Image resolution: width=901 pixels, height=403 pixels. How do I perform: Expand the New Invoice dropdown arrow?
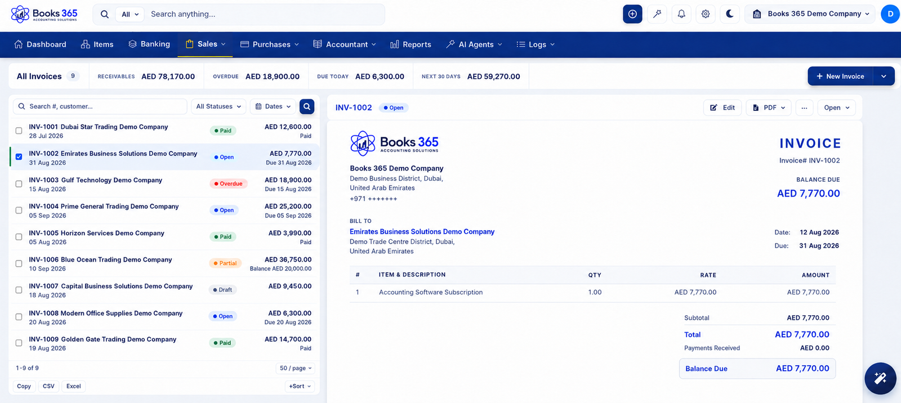pyautogui.click(x=884, y=76)
